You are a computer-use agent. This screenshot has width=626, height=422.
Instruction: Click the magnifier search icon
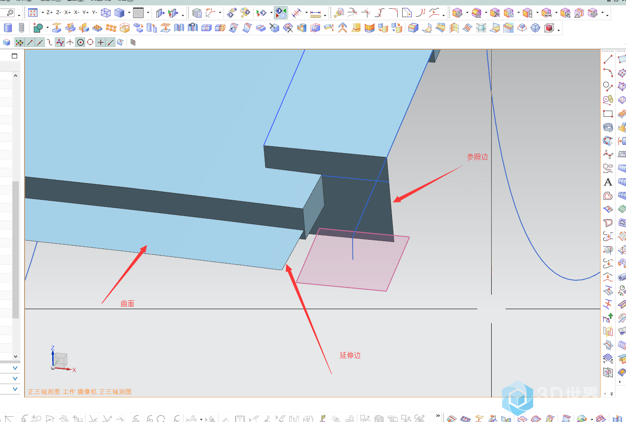(x=10, y=13)
